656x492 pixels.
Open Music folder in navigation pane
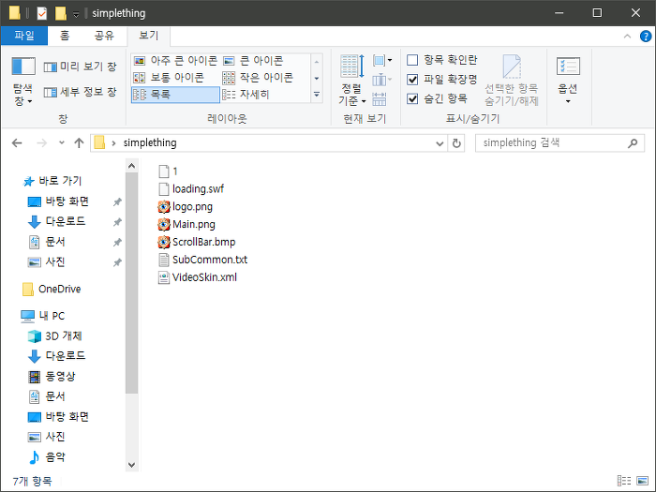tap(47, 457)
